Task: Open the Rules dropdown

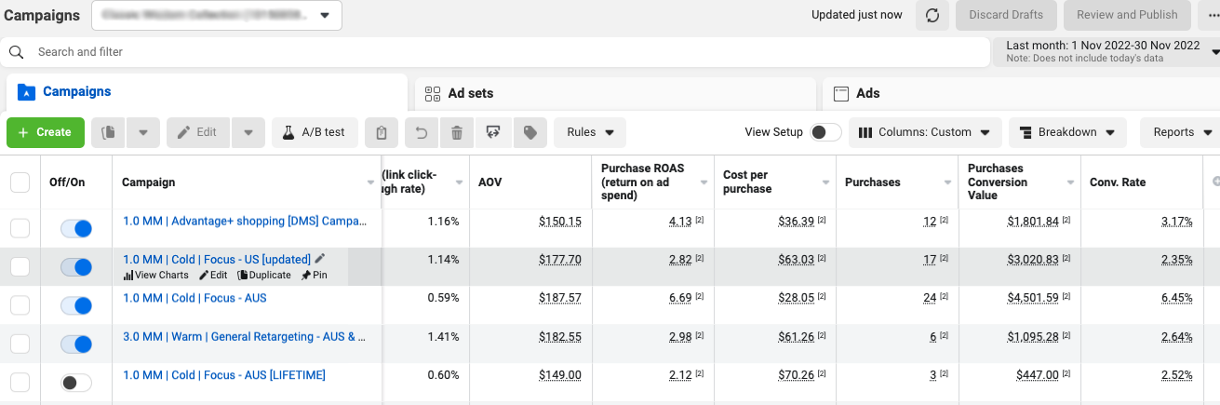Action: (x=590, y=132)
